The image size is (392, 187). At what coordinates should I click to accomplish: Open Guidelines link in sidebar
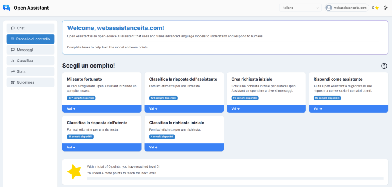[x=31, y=82]
